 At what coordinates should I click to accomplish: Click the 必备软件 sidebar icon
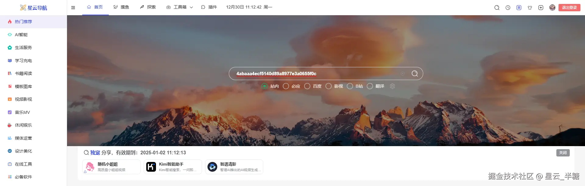tap(10, 177)
